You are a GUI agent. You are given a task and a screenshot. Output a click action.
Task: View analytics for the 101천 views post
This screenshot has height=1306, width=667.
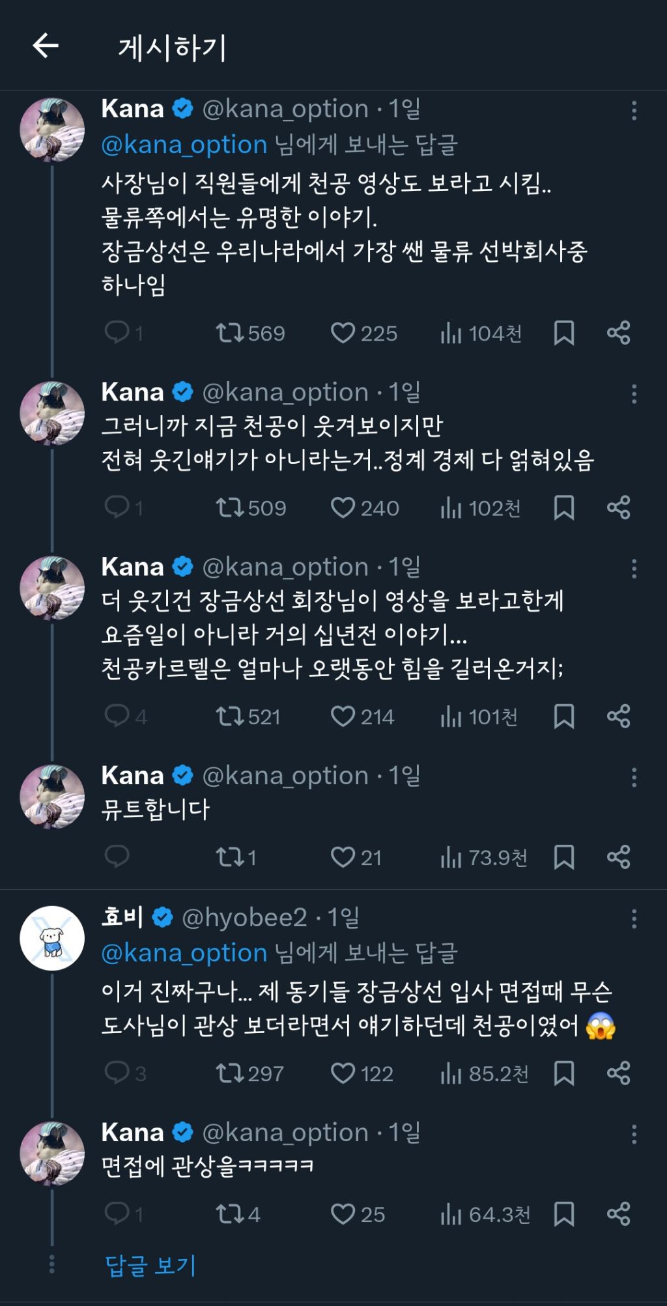(x=479, y=717)
